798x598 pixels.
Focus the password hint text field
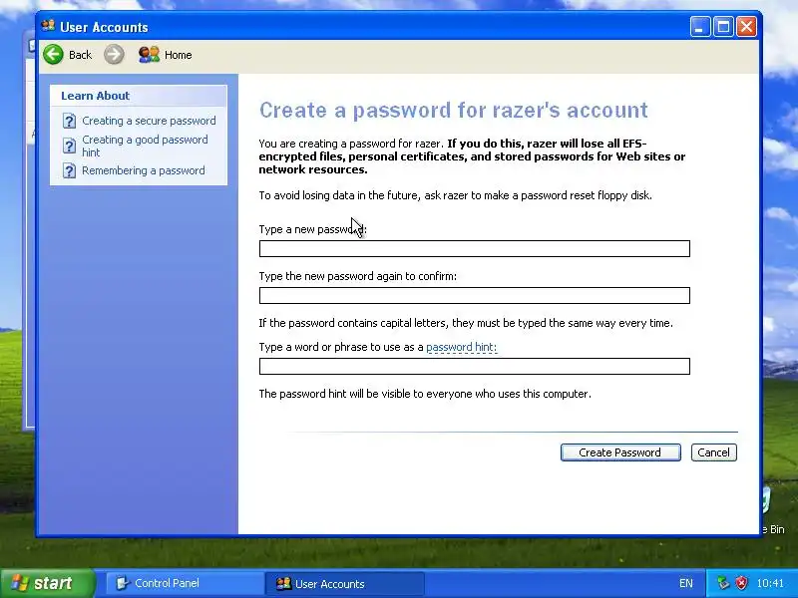click(475, 366)
